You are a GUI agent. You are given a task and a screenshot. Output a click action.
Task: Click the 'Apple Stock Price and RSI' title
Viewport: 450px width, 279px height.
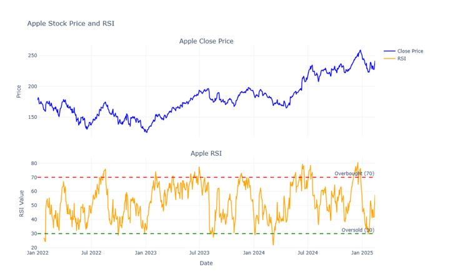click(71, 23)
